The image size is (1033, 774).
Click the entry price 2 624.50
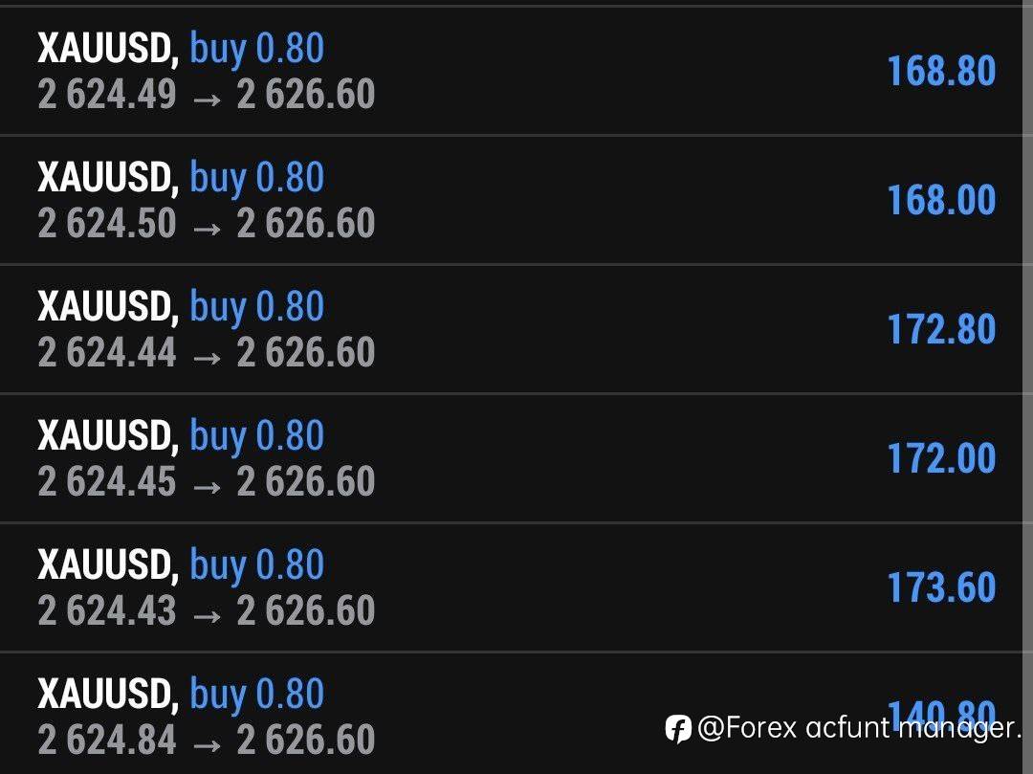pos(107,224)
